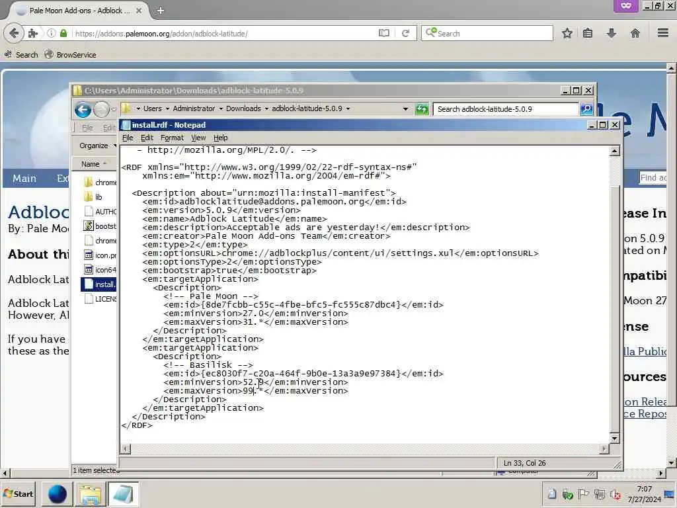The width and height of the screenshot is (677, 508).
Task: Open the Downloads arrow icon
Action: point(612,33)
